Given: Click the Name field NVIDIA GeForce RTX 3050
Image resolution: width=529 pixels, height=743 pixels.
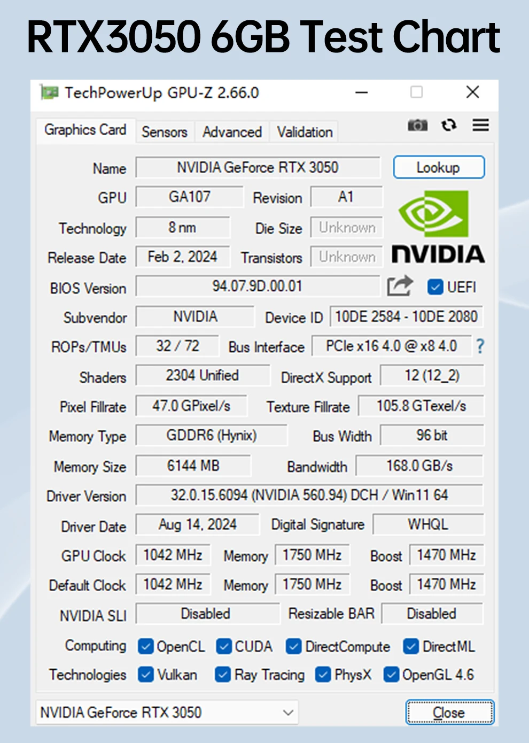Looking at the screenshot, I should [x=258, y=167].
